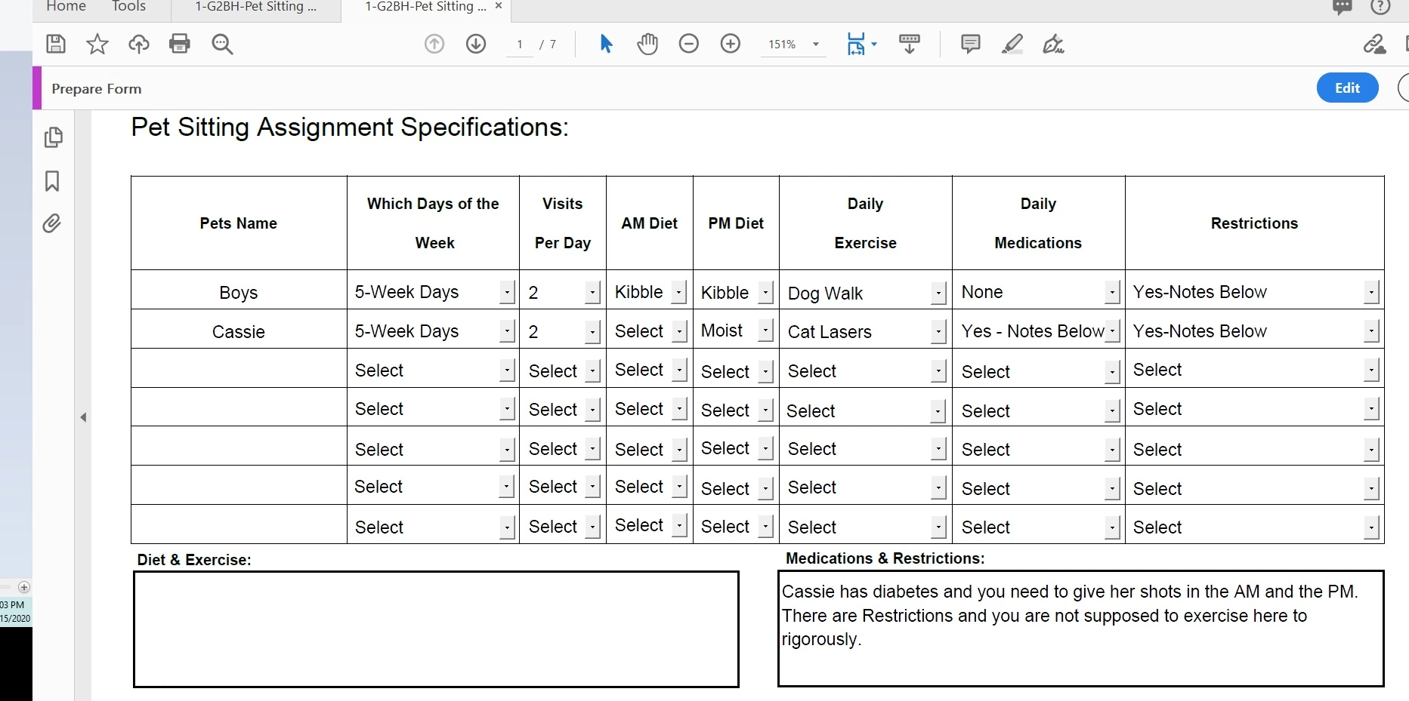The width and height of the screenshot is (1409, 701).
Task: Click the Prepare Form label
Action: coord(97,89)
